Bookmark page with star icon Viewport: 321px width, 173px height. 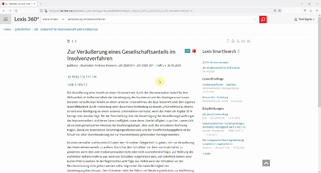click(x=280, y=10)
